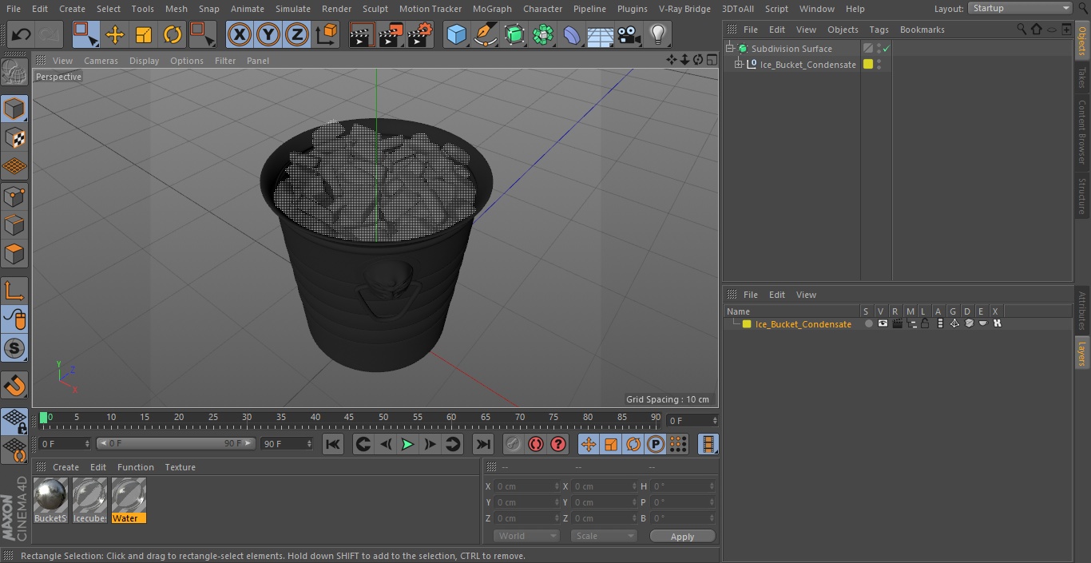The height and width of the screenshot is (563, 1091).
Task: Expand the Ice_Bucket_Condensate object
Action: coord(739,65)
